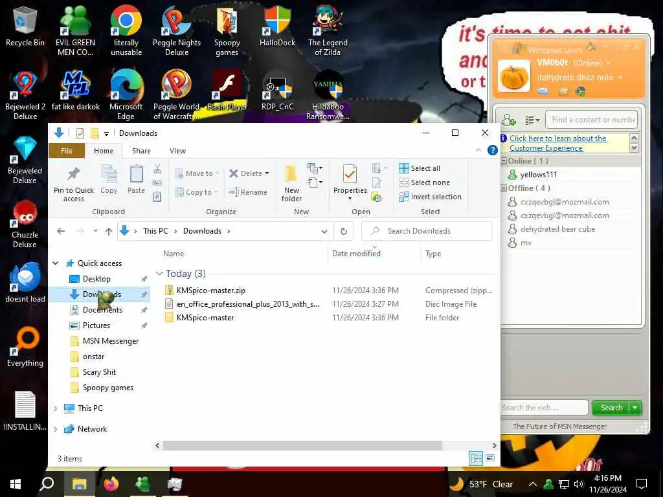This screenshot has width=663, height=497.
Task: Click the Messenger Search button
Action: [x=611, y=408]
